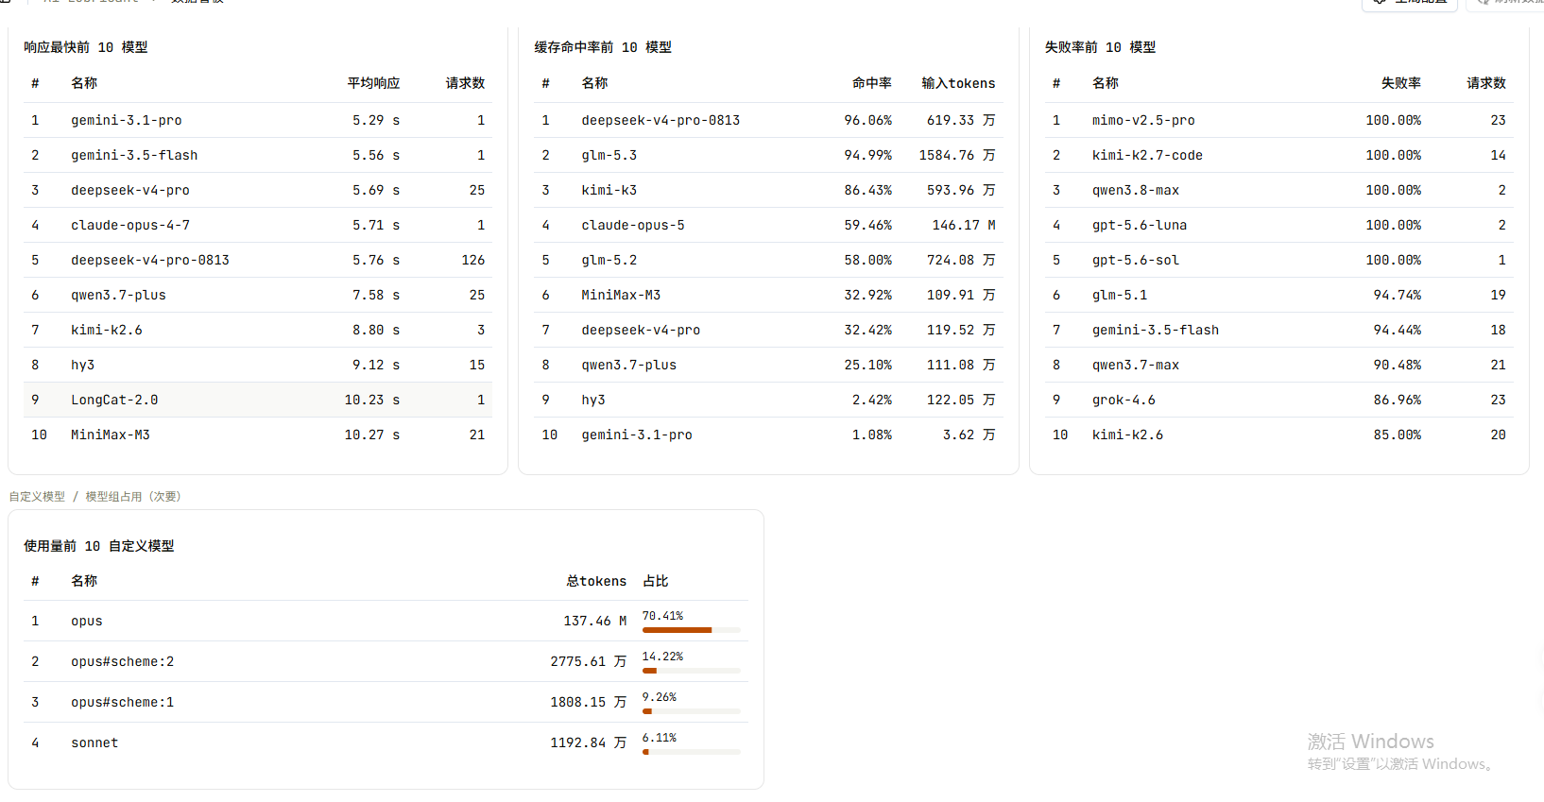Select the kimi-k2.7-code row

tap(1279, 155)
